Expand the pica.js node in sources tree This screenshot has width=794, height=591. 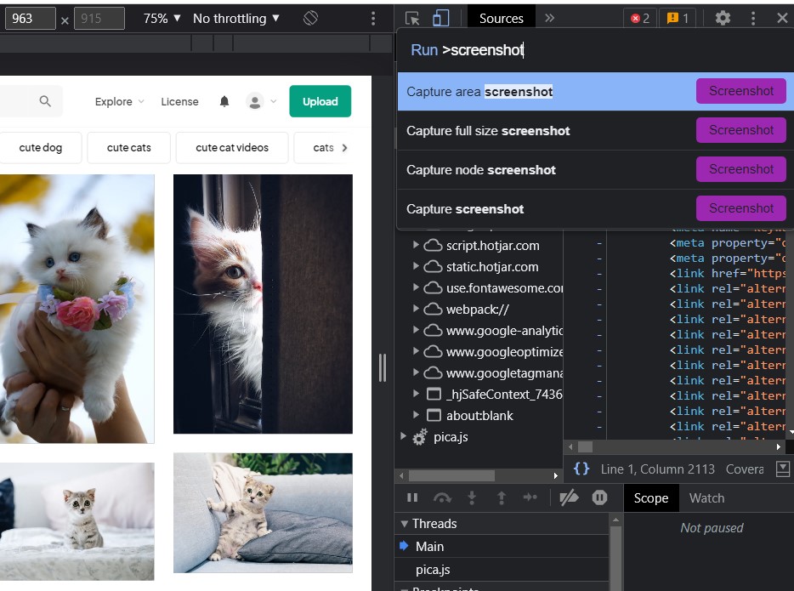(404, 437)
